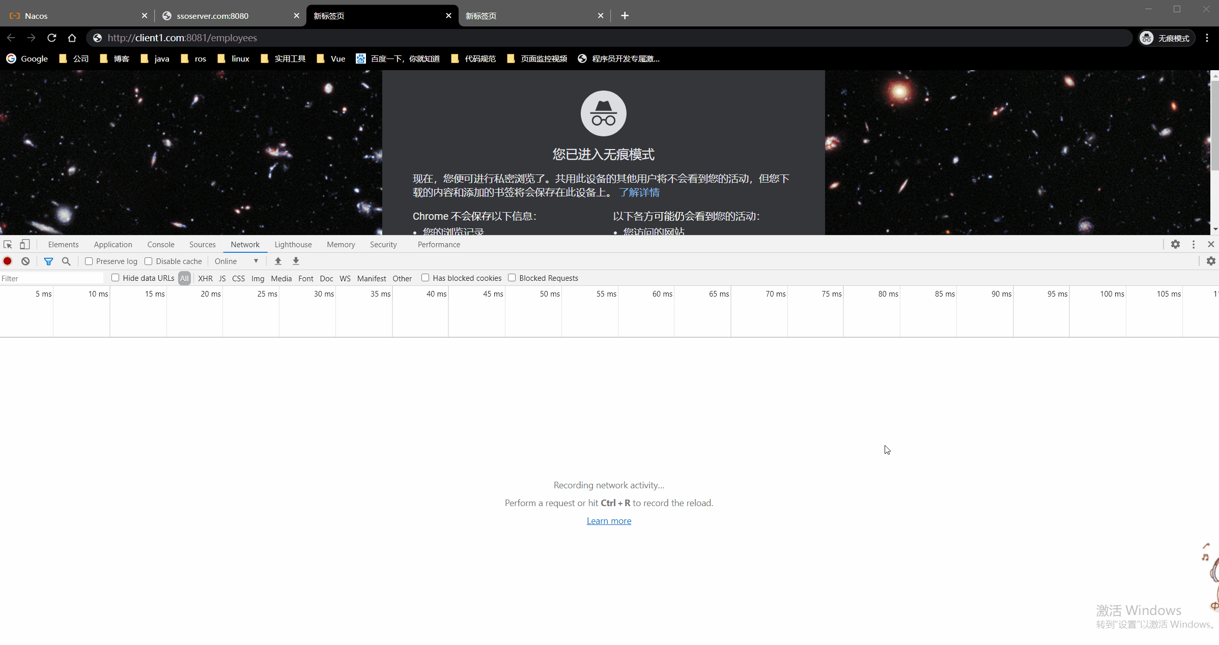Switch to the Console tab
The image size is (1219, 645).
(x=160, y=244)
